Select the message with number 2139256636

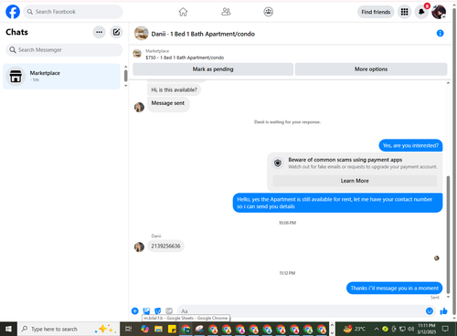(x=165, y=246)
